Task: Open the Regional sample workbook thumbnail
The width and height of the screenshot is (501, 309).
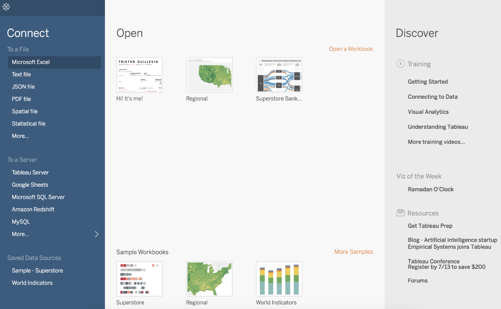Action: [x=209, y=279]
